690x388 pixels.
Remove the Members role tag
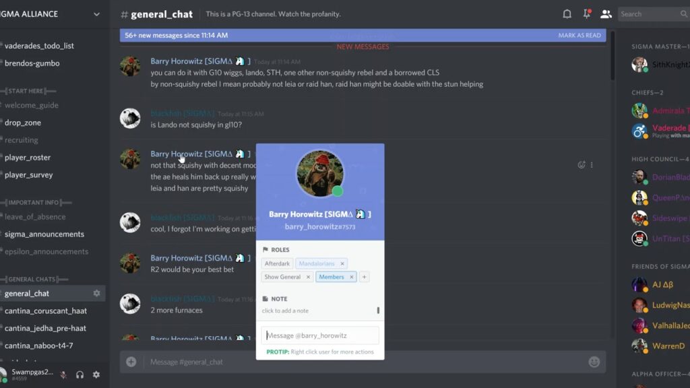pos(351,277)
